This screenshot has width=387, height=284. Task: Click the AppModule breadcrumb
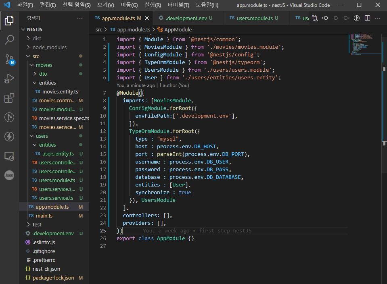point(175,29)
